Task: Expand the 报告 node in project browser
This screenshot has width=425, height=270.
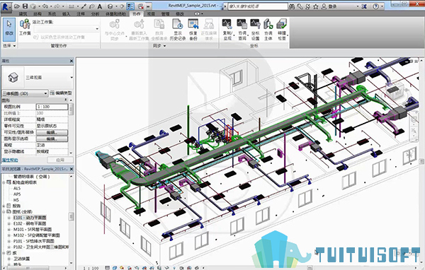Action: pyautogui.click(x=4, y=206)
